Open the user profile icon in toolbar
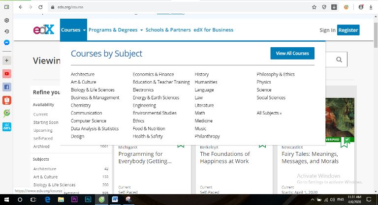The width and height of the screenshot is (378, 205). (x=361, y=7)
